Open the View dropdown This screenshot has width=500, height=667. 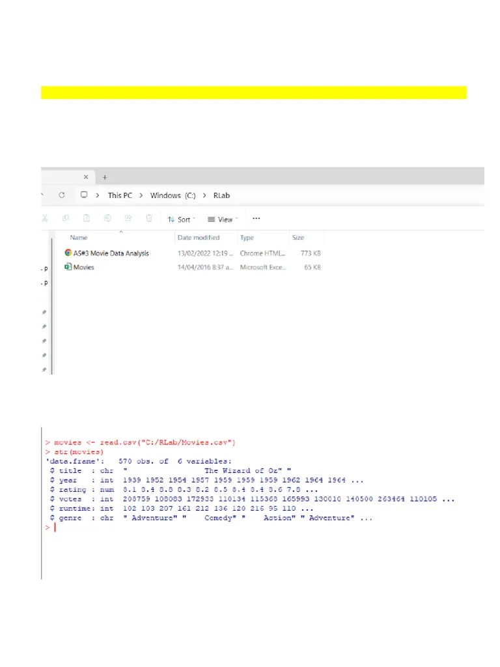pos(223,220)
